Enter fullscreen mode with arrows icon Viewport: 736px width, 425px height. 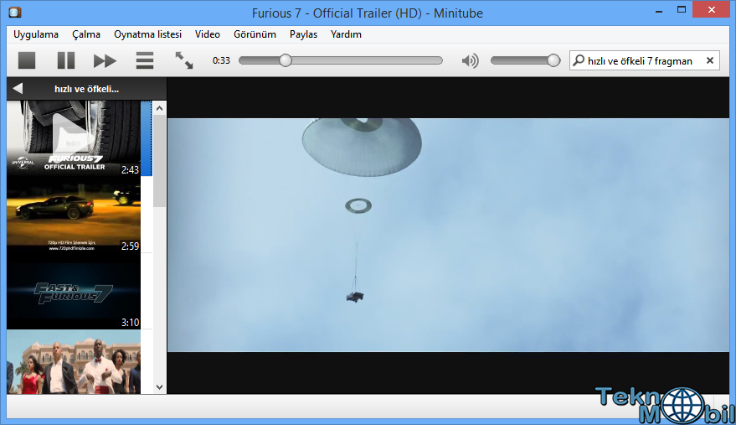point(183,60)
